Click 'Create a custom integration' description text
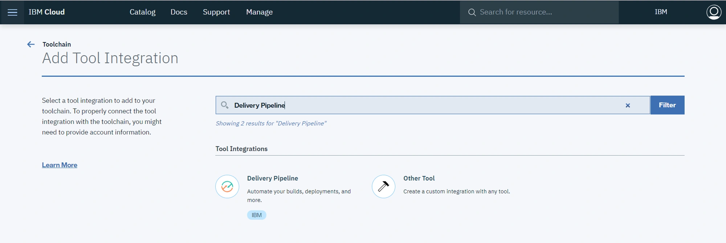 [457, 191]
